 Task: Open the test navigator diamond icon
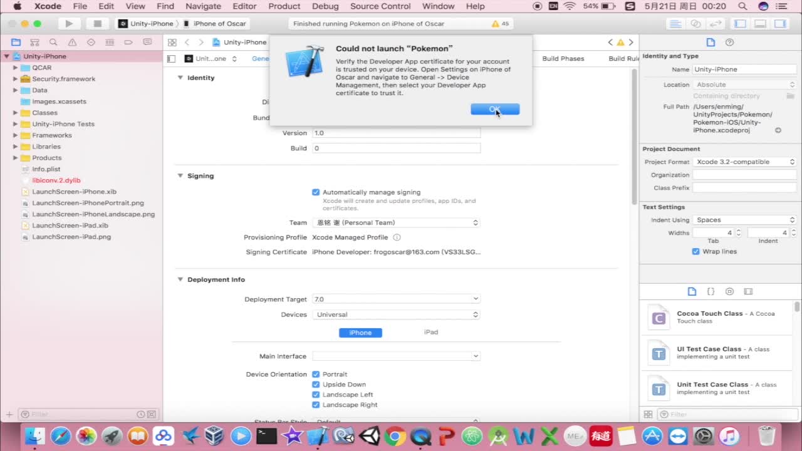click(x=91, y=43)
